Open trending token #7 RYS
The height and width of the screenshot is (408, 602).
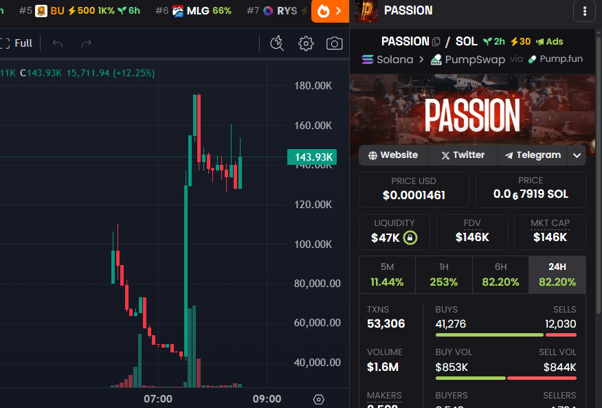(277, 11)
